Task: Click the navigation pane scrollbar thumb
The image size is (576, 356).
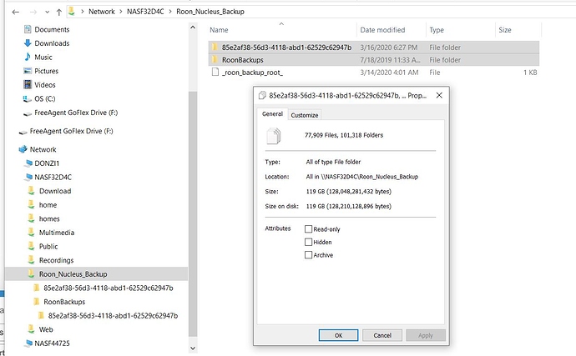Action: click(x=193, y=214)
